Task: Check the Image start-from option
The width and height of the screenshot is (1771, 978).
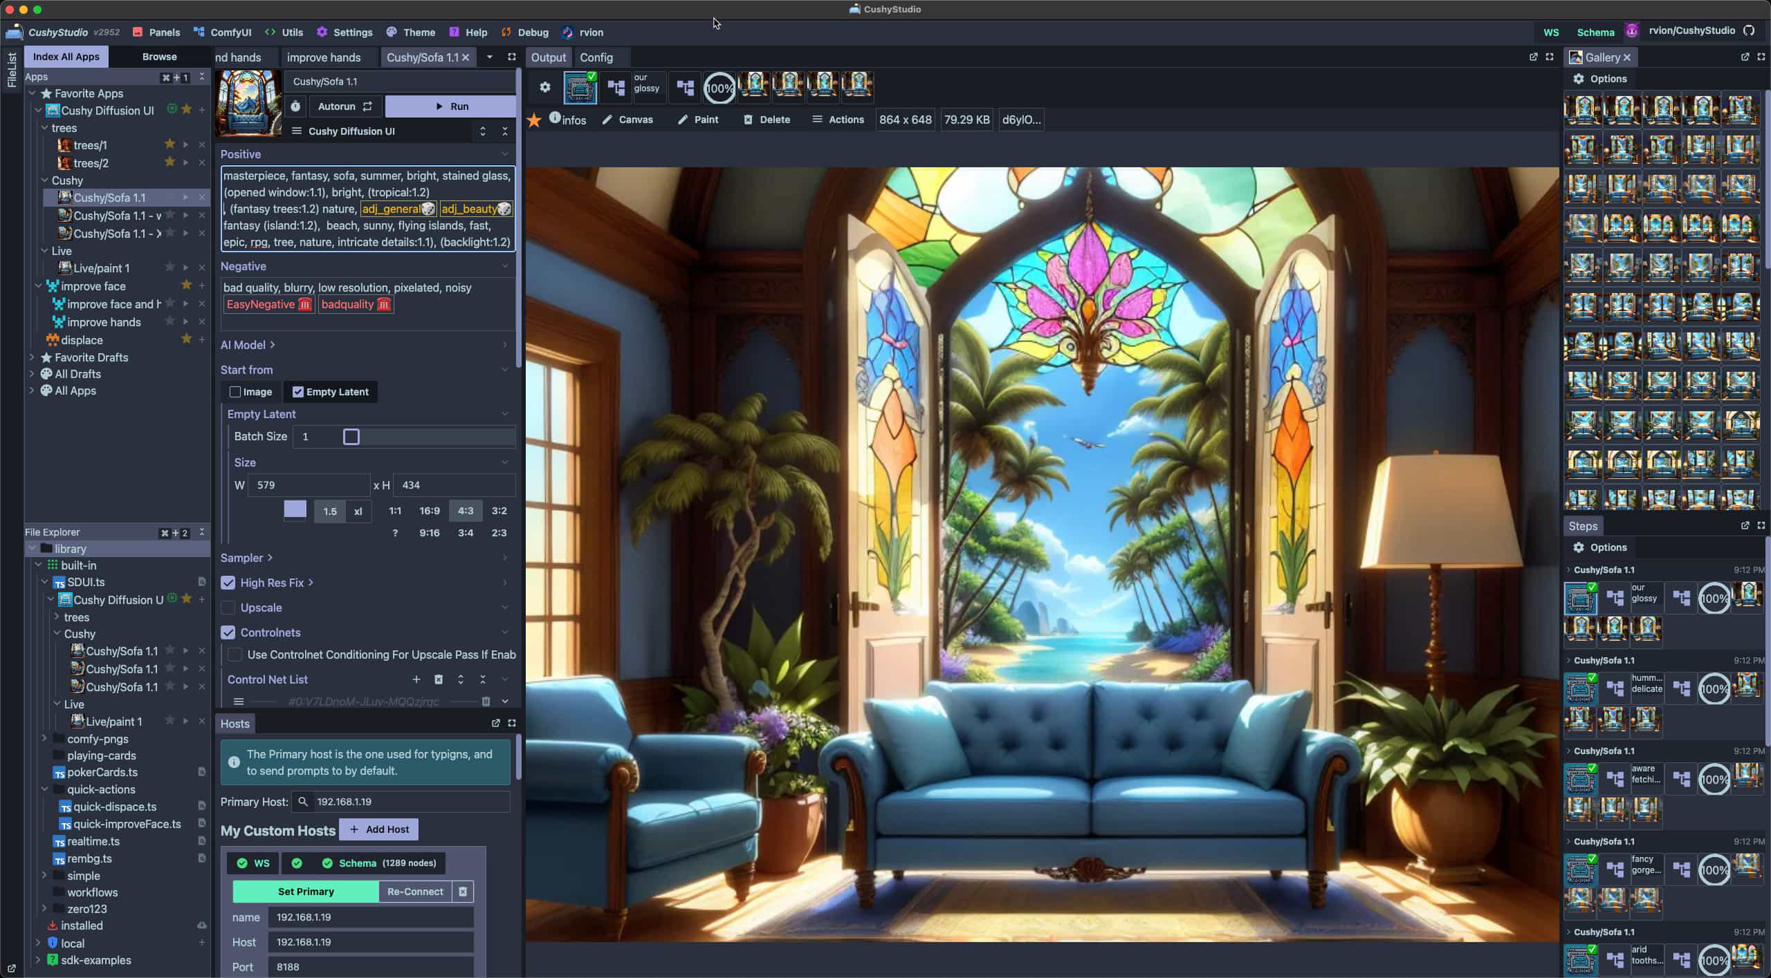Action: pyautogui.click(x=235, y=392)
